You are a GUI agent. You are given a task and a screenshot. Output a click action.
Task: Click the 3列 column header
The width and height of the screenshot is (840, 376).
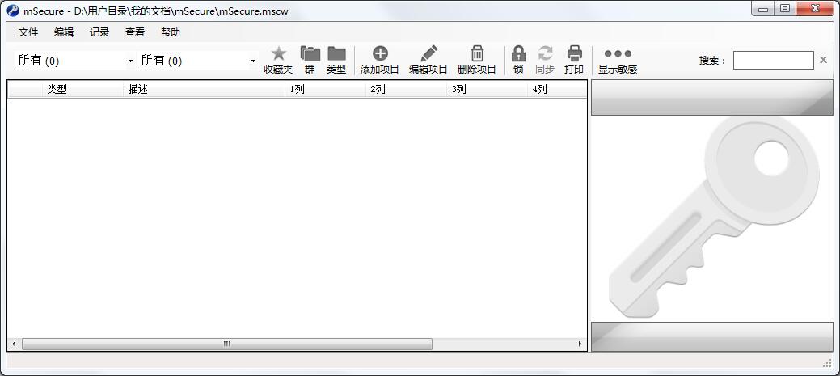pyautogui.click(x=487, y=90)
